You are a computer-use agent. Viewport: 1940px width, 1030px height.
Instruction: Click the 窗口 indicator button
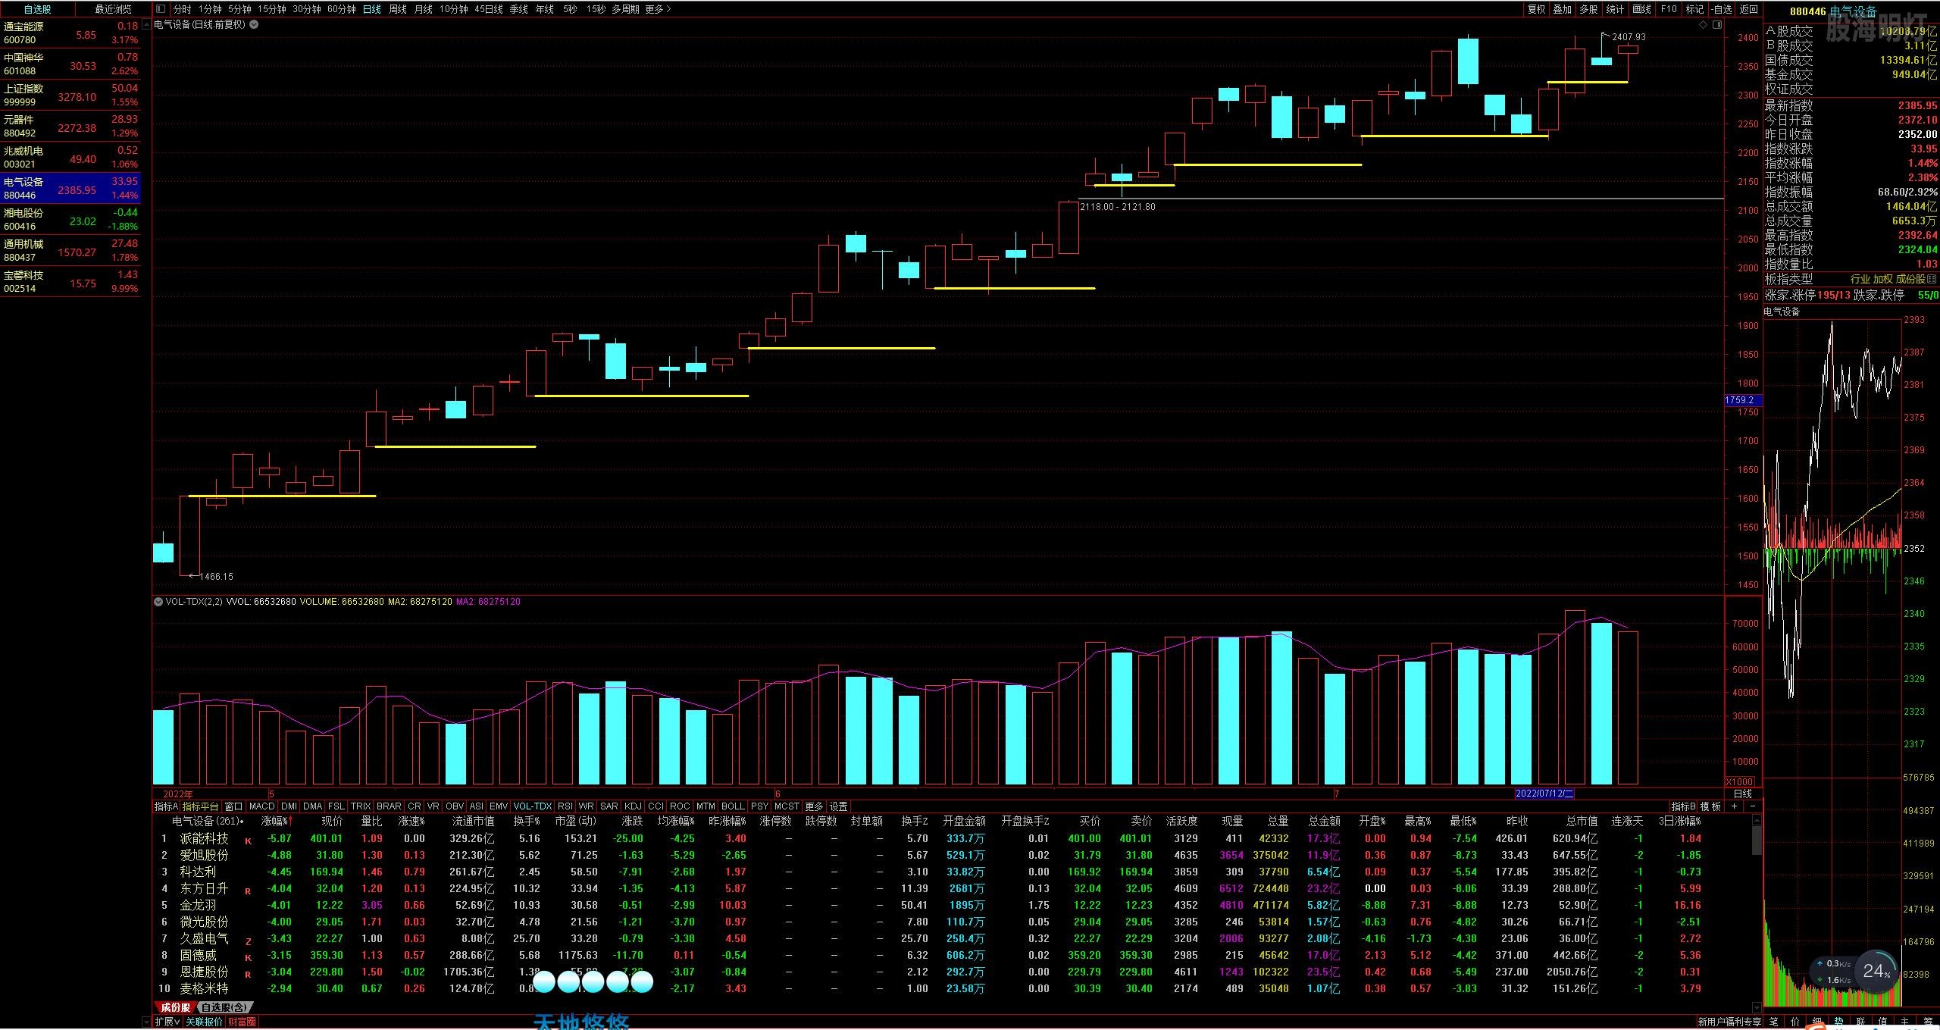click(233, 806)
